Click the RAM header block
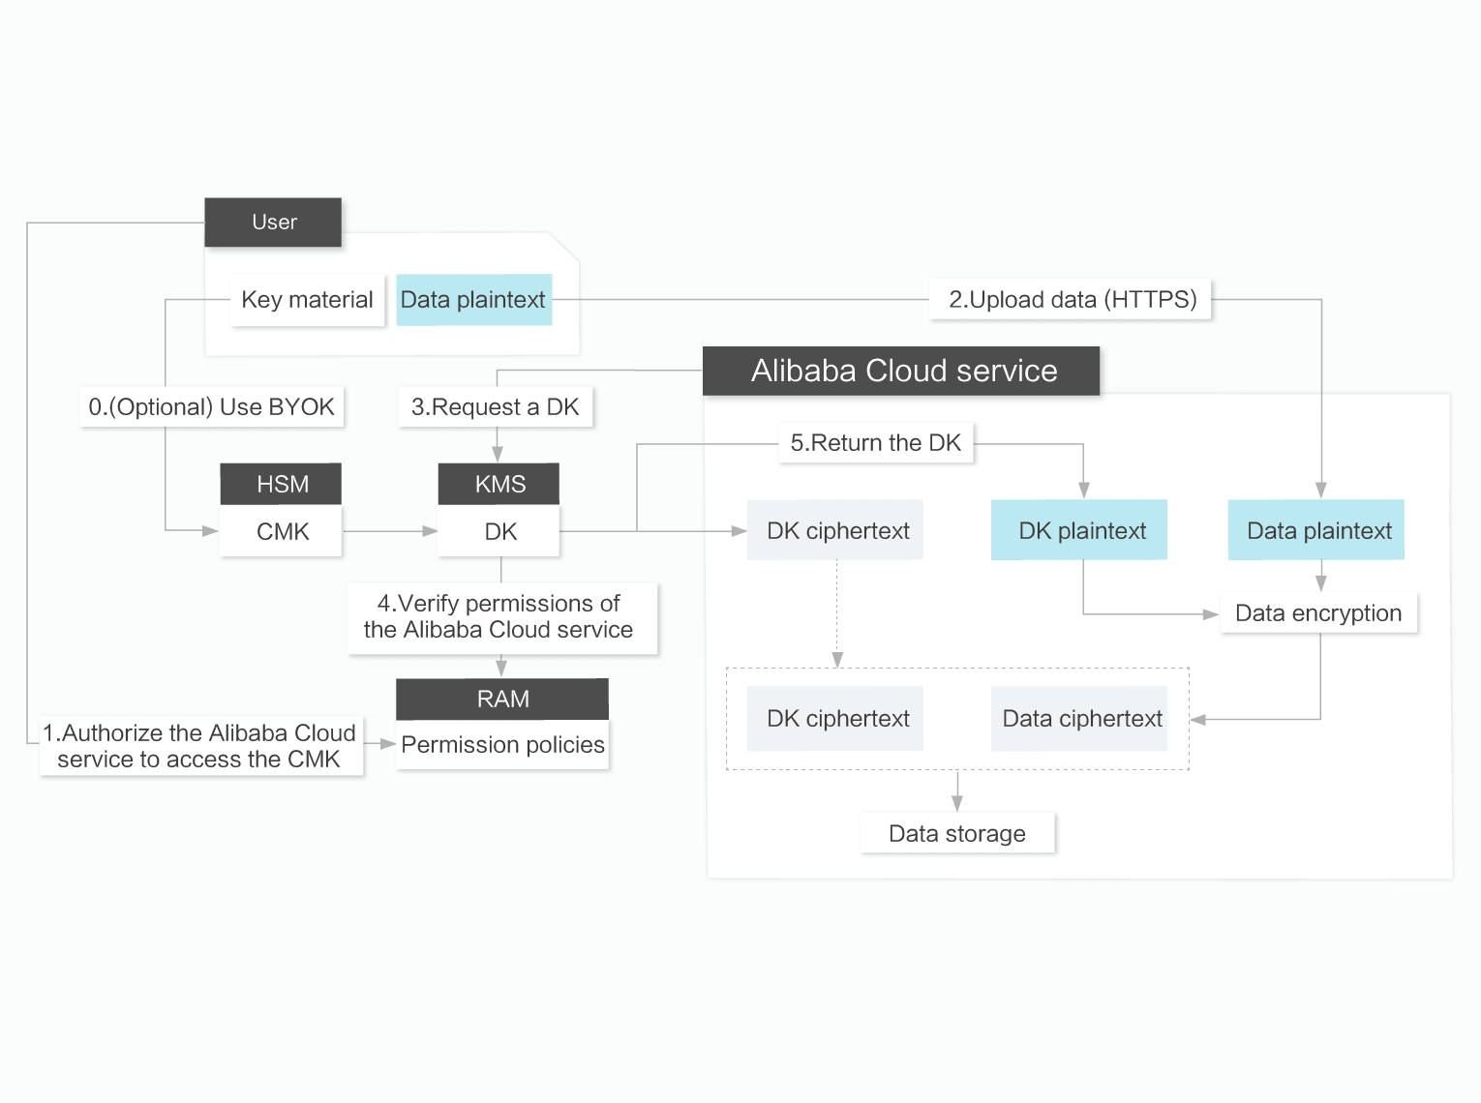1481x1103 pixels. tap(502, 699)
